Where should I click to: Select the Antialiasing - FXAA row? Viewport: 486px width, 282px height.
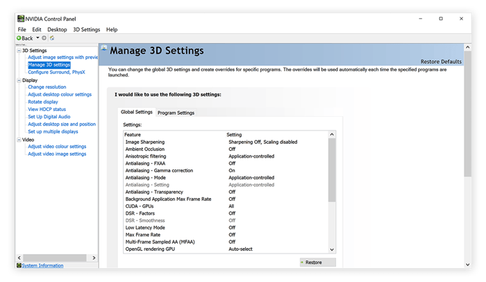[x=226, y=163]
